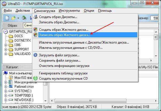This screenshot has height=111, width=161.
Task: Open the Помощь menu
Action: [105, 11]
